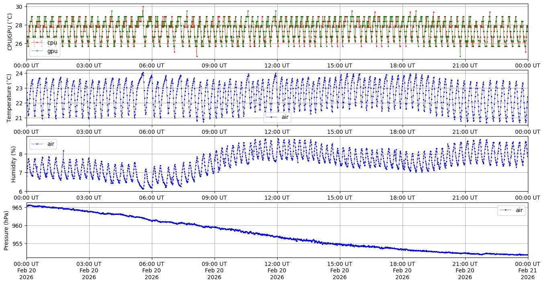Click the red cpu legend line marker

point(37,43)
